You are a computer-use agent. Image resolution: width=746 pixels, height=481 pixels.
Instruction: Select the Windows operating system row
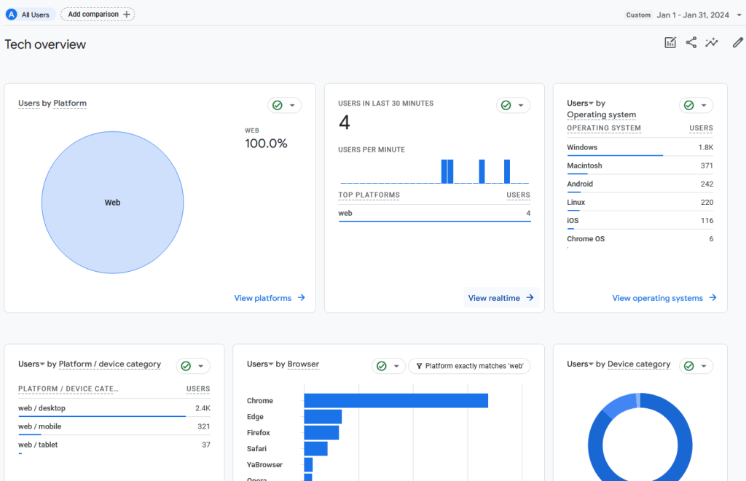coord(640,147)
